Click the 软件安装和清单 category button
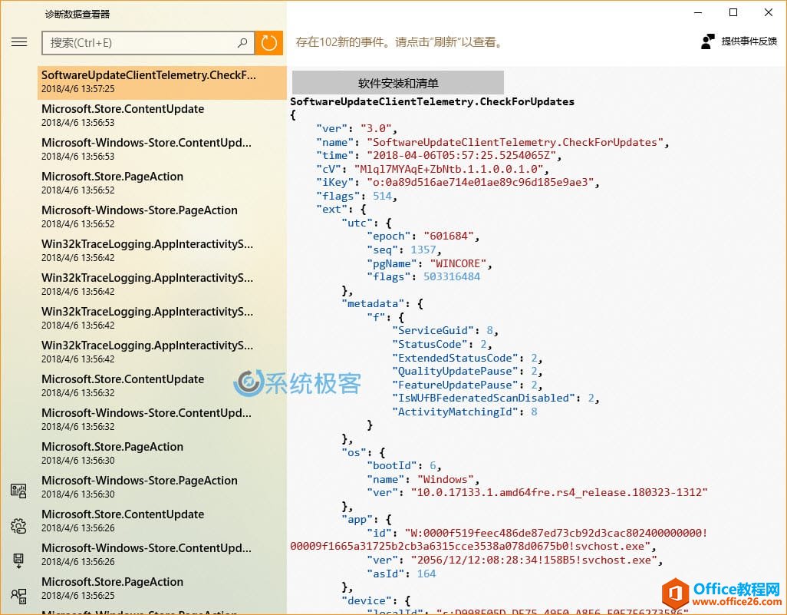787x615 pixels. point(398,83)
